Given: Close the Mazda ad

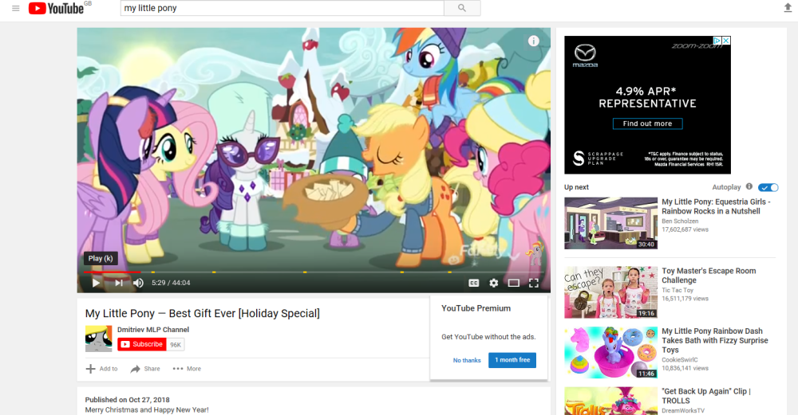Looking at the screenshot, I should pyautogui.click(x=726, y=40).
